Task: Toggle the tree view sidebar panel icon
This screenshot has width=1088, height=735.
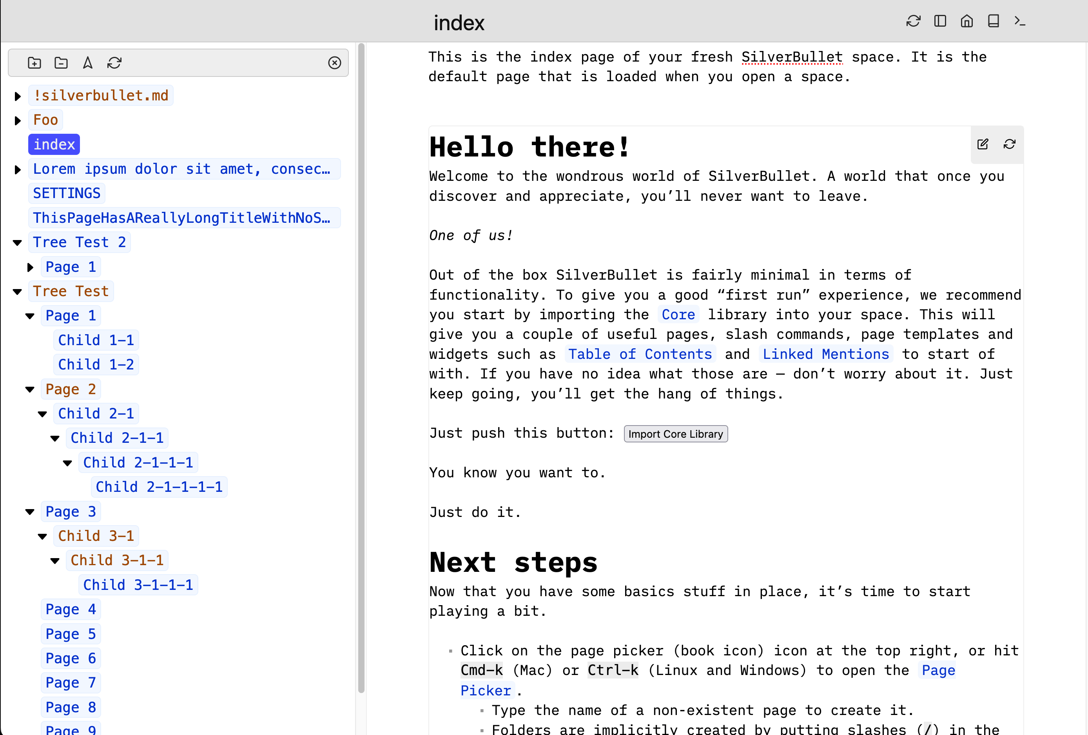Action: point(940,21)
